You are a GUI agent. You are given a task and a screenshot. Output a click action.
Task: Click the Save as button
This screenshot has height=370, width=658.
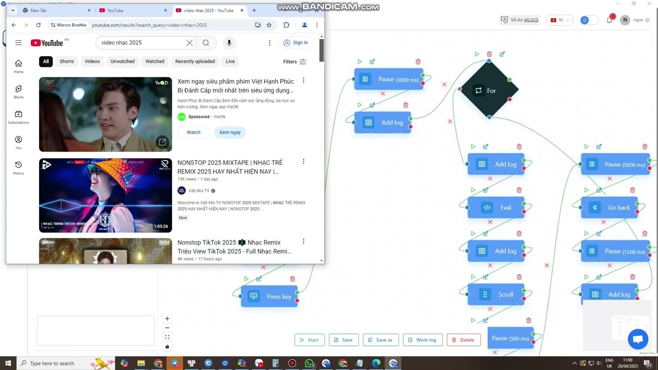[381, 340]
